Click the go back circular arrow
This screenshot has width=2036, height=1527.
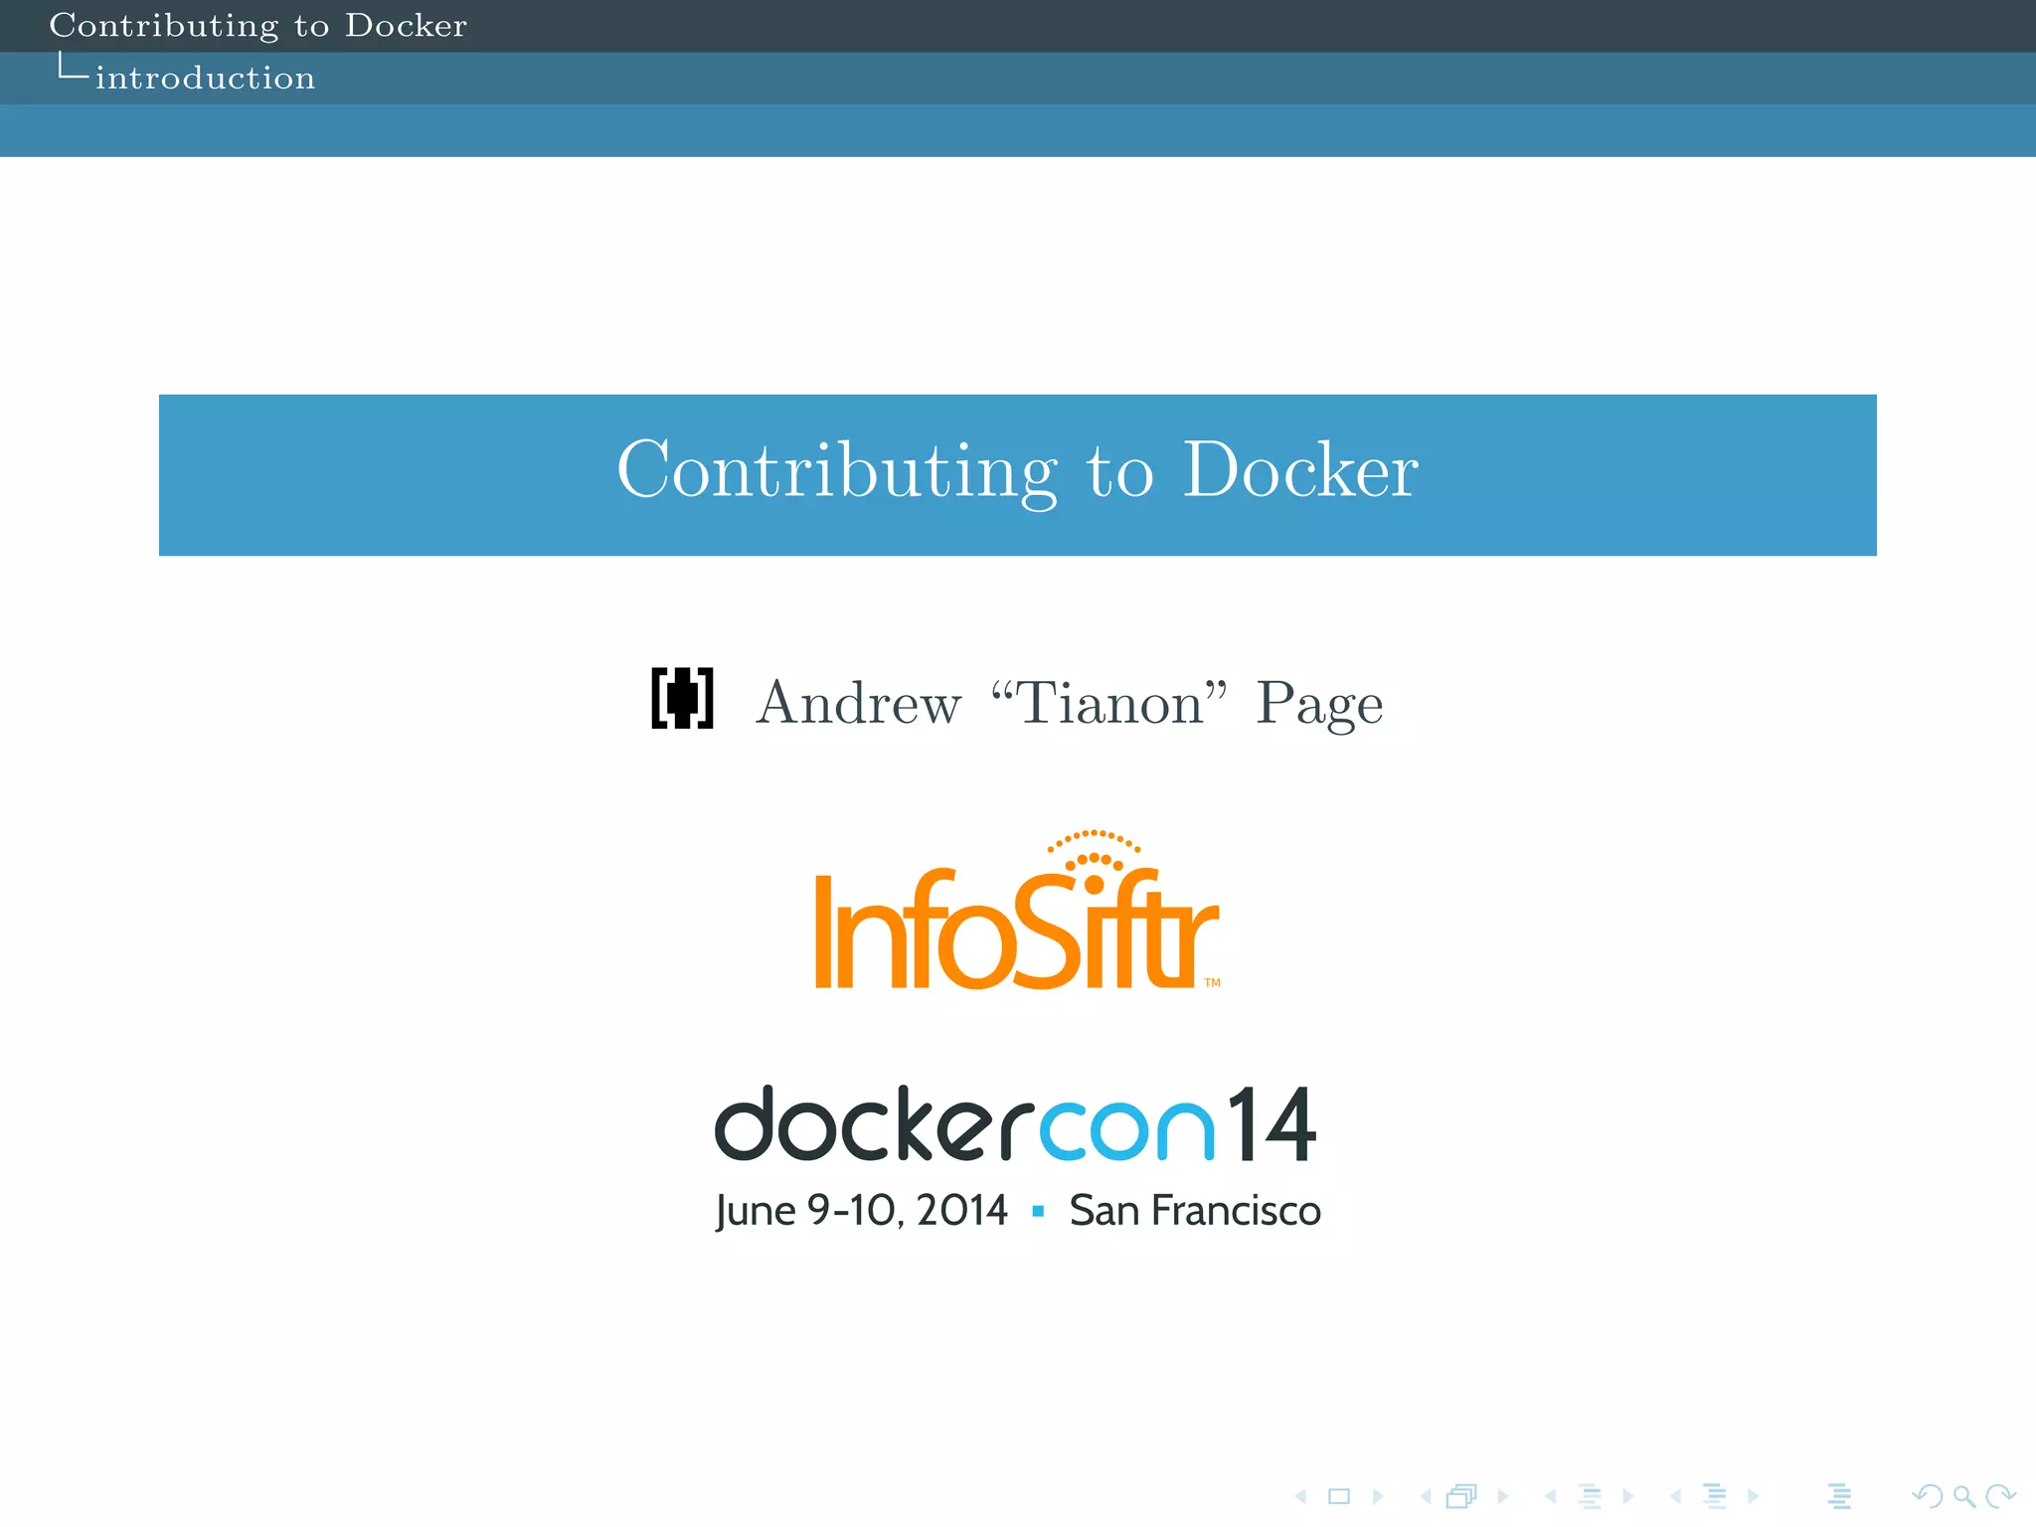tap(1928, 1496)
